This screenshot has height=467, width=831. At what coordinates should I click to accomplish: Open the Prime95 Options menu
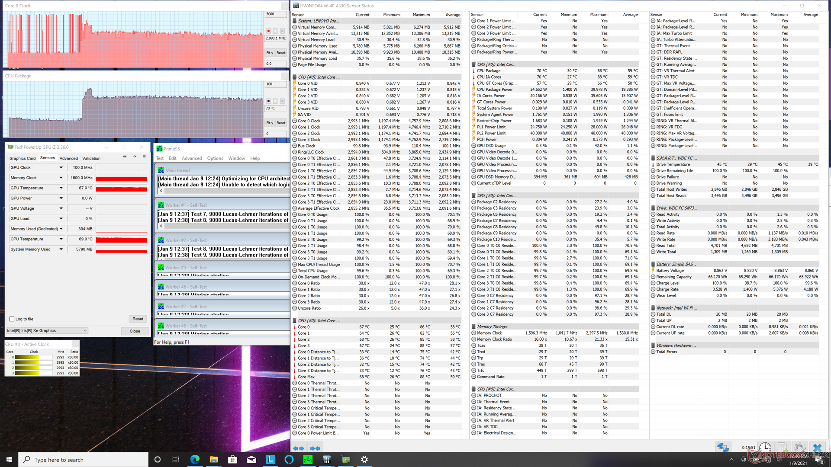point(215,158)
